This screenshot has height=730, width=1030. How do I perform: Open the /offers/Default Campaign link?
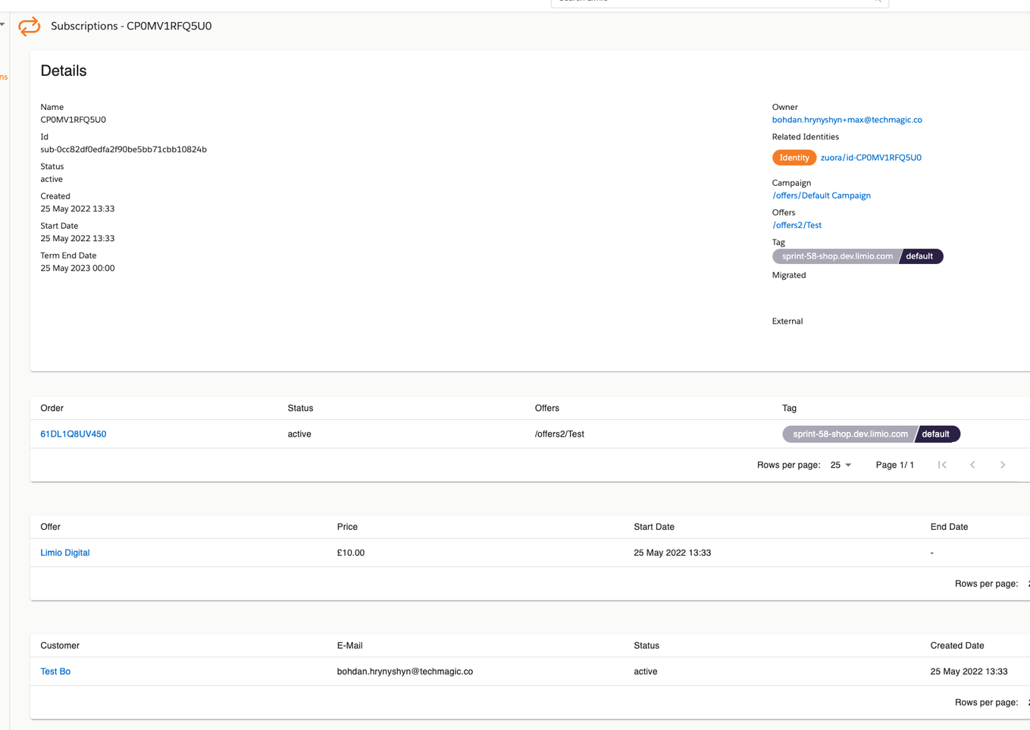point(822,196)
